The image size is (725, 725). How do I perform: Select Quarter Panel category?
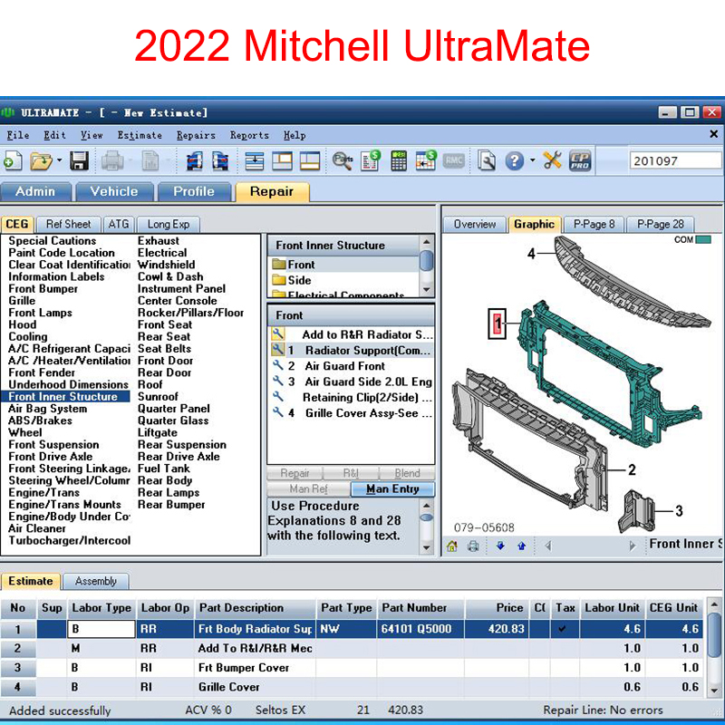click(174, 409)
